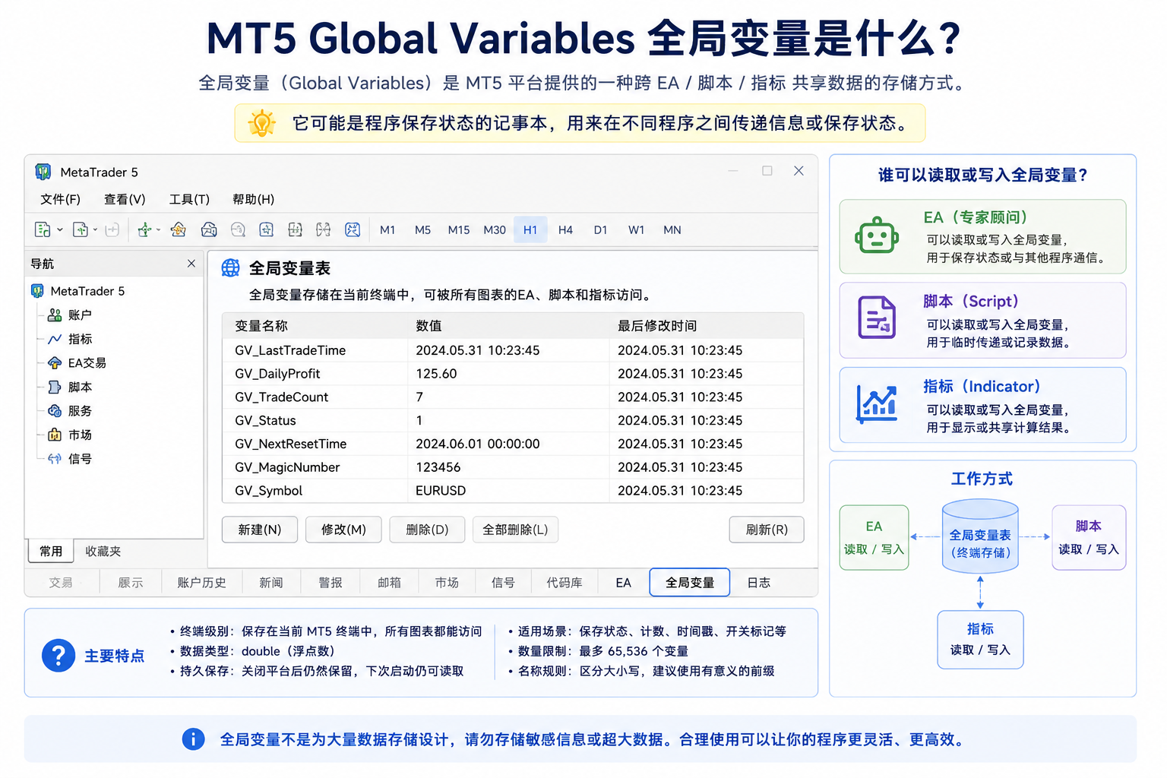Viewport: 1167px width, 778px height.
Task: Open dropdown arrow beside the second document icon
Action: (95, 229)
